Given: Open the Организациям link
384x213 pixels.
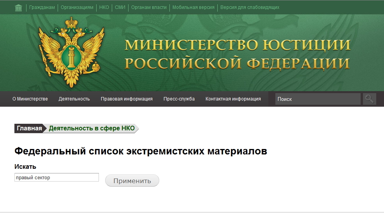Looking at the screenshot, I should pos(77,7).
